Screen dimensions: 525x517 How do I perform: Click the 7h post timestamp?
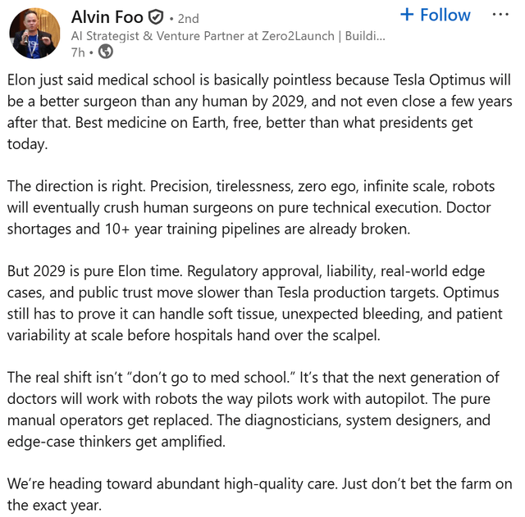point(78,52)
